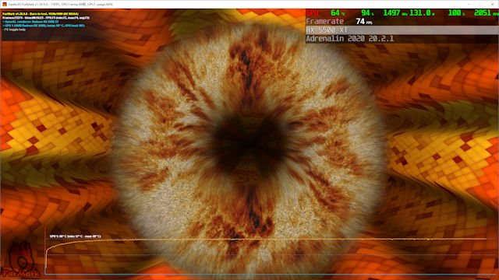Minimize the FurMark window
The image size is (499, 280).
(469, 4)
